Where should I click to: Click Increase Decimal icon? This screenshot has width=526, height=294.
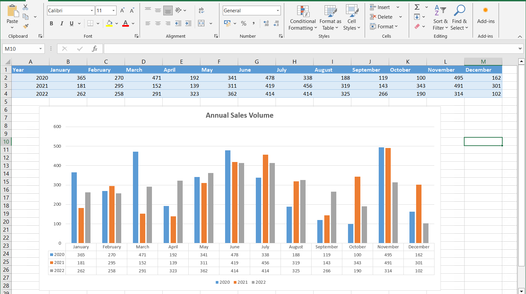(x=266, y=23)
